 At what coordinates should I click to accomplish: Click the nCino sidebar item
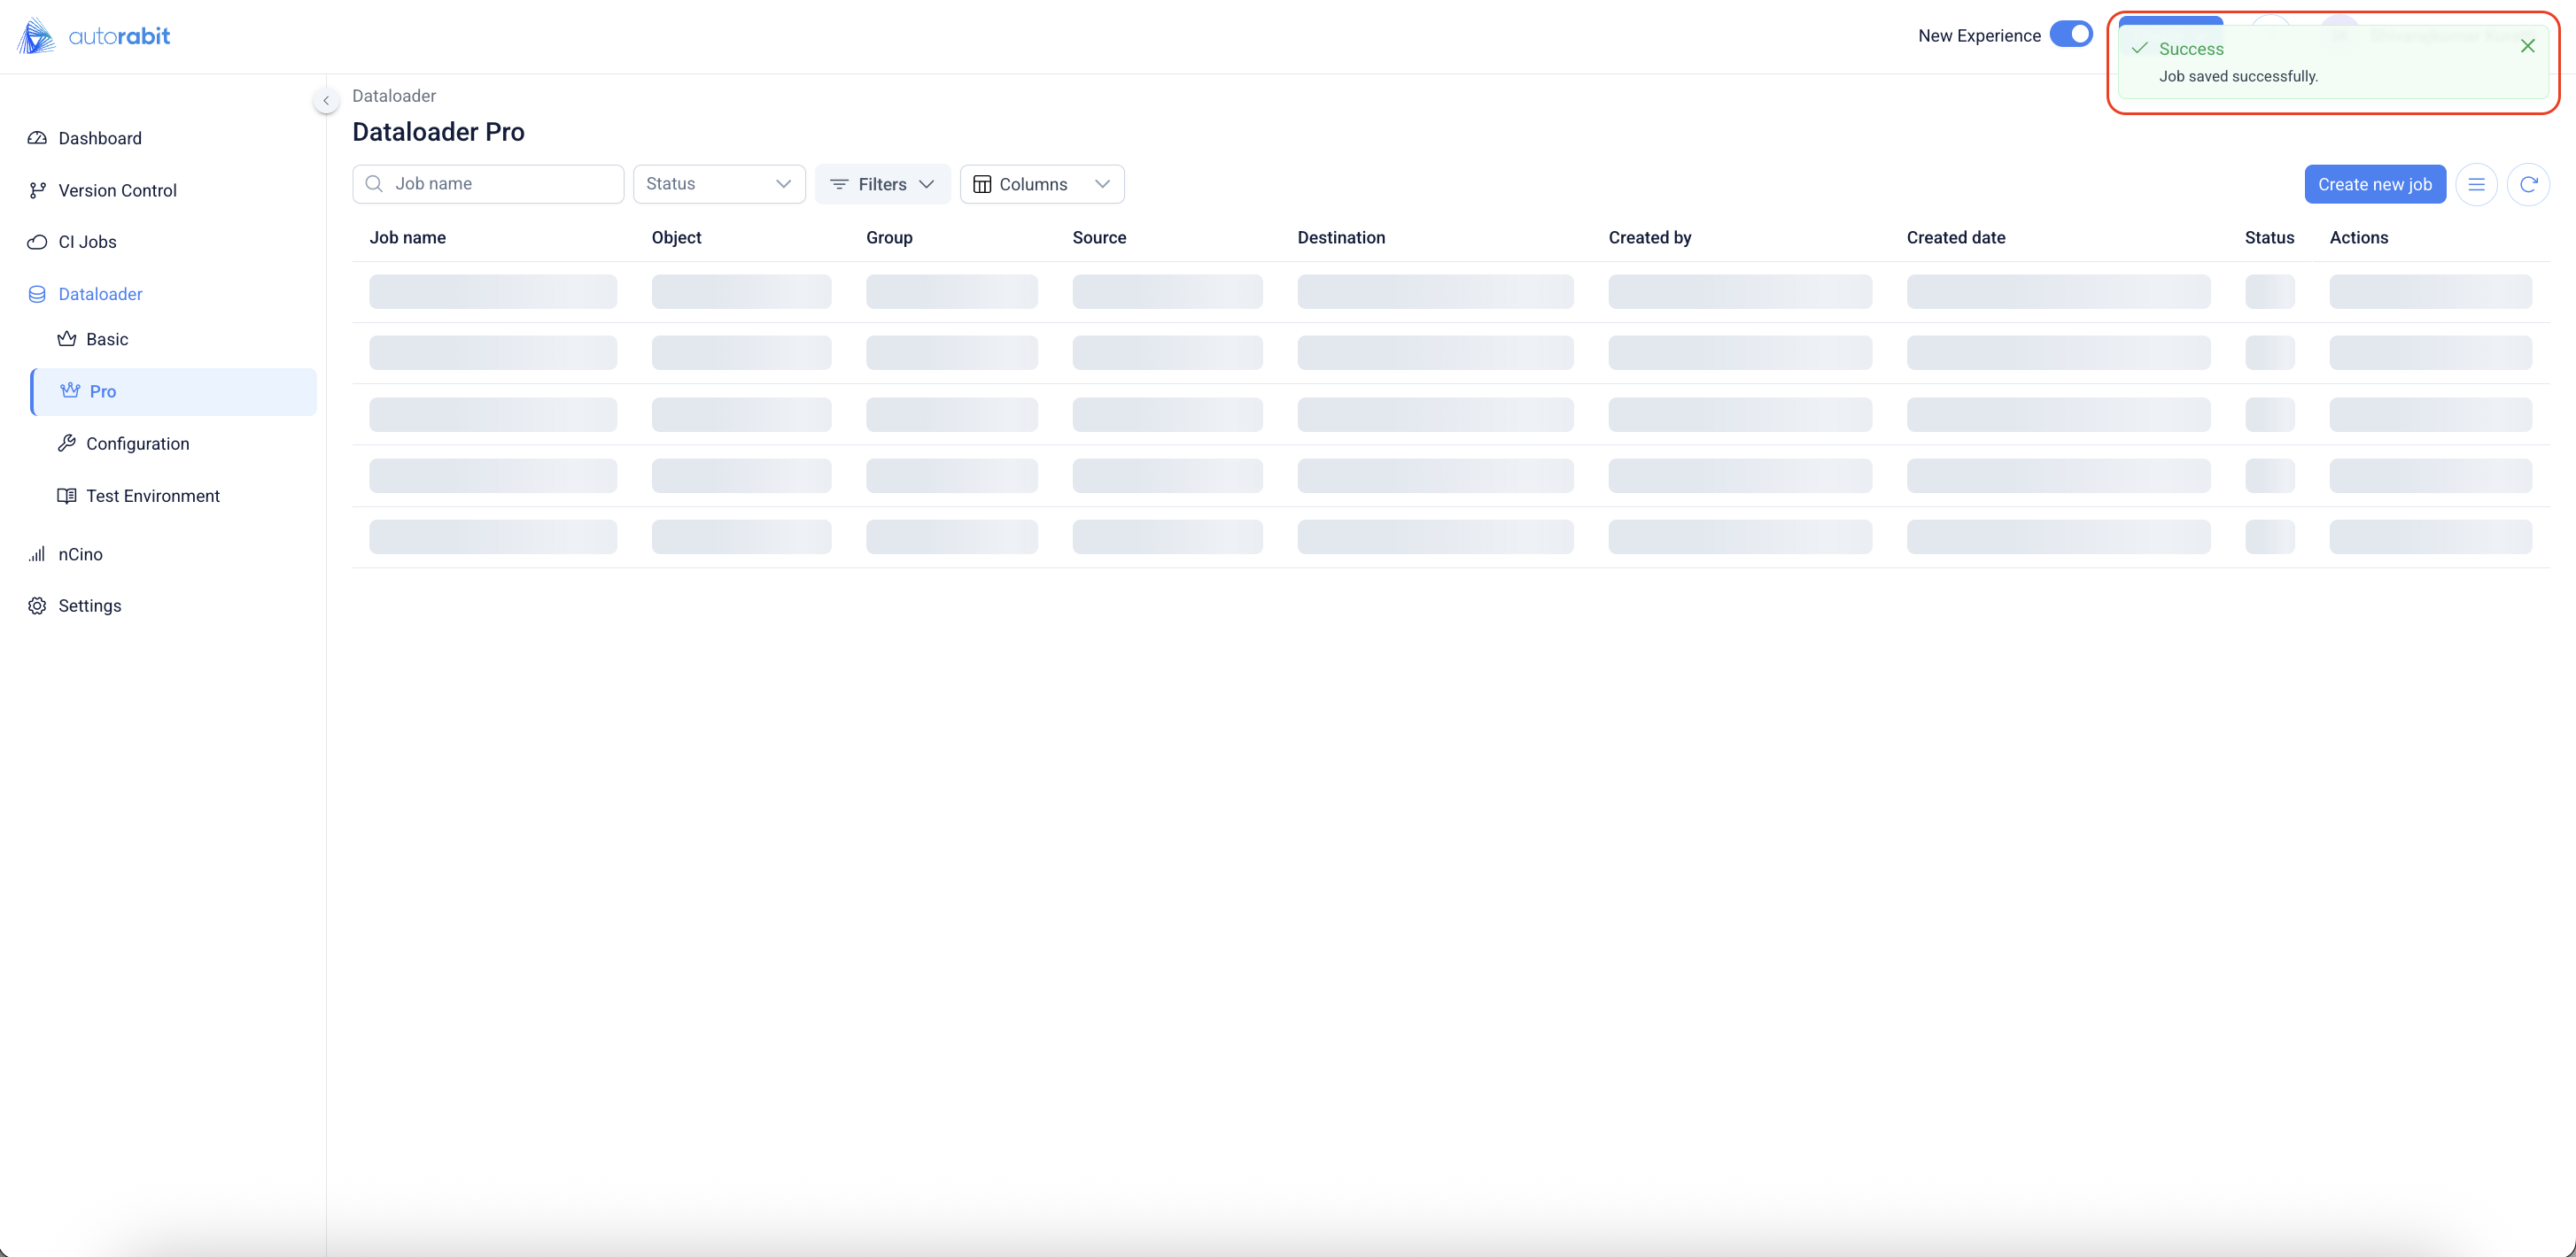tap(80, 553)
